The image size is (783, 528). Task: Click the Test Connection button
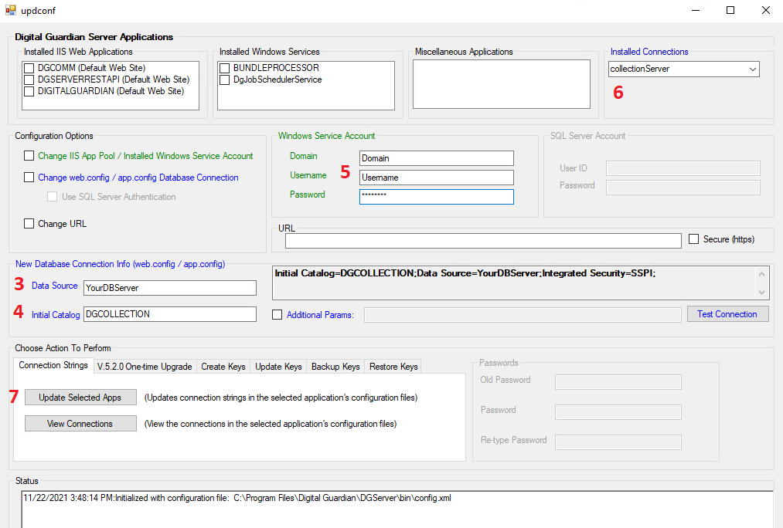pyautogui.click(x=727, y=313)
